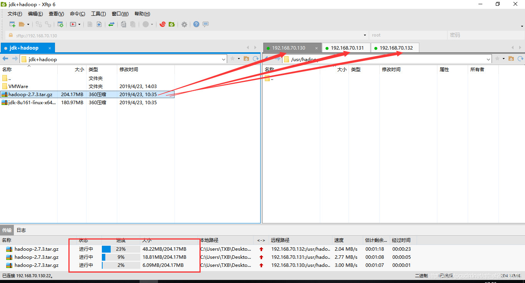This screenshot has height=283, width=525.
Task: Click the blue Help question-mark icon
Action: (x=196, y=24)
